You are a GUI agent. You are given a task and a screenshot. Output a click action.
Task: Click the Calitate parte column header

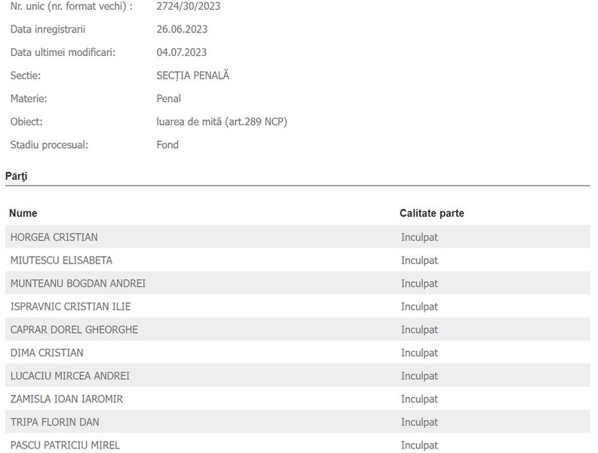431,213
